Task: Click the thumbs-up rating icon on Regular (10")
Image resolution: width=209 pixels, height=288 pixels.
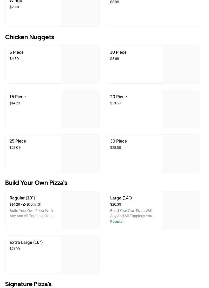Action: (24, 204)
